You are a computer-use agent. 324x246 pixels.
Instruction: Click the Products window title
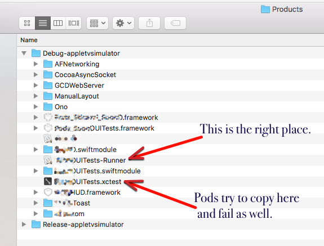(287, 9)
